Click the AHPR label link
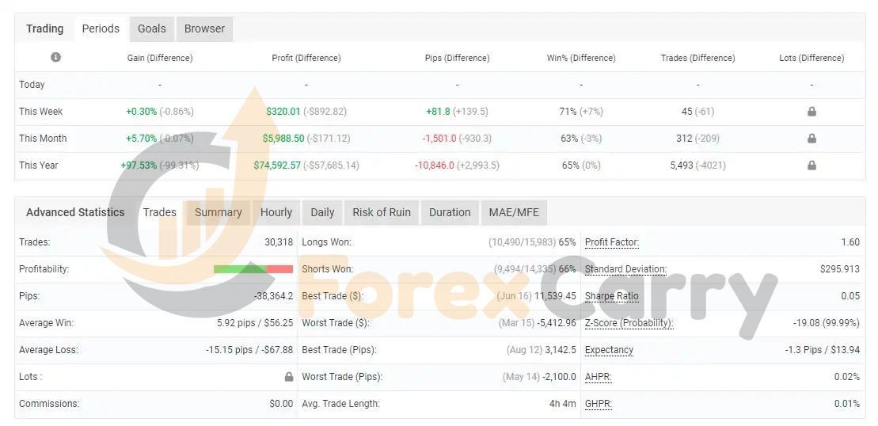 [598, 377]
